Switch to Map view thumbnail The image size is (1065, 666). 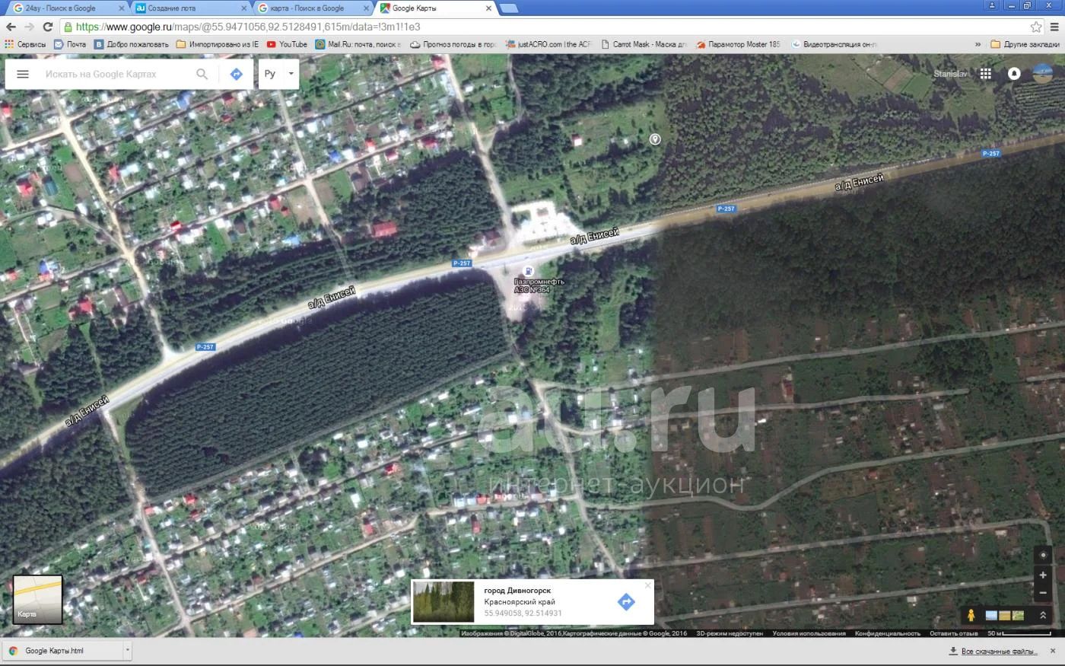point(37,599)
